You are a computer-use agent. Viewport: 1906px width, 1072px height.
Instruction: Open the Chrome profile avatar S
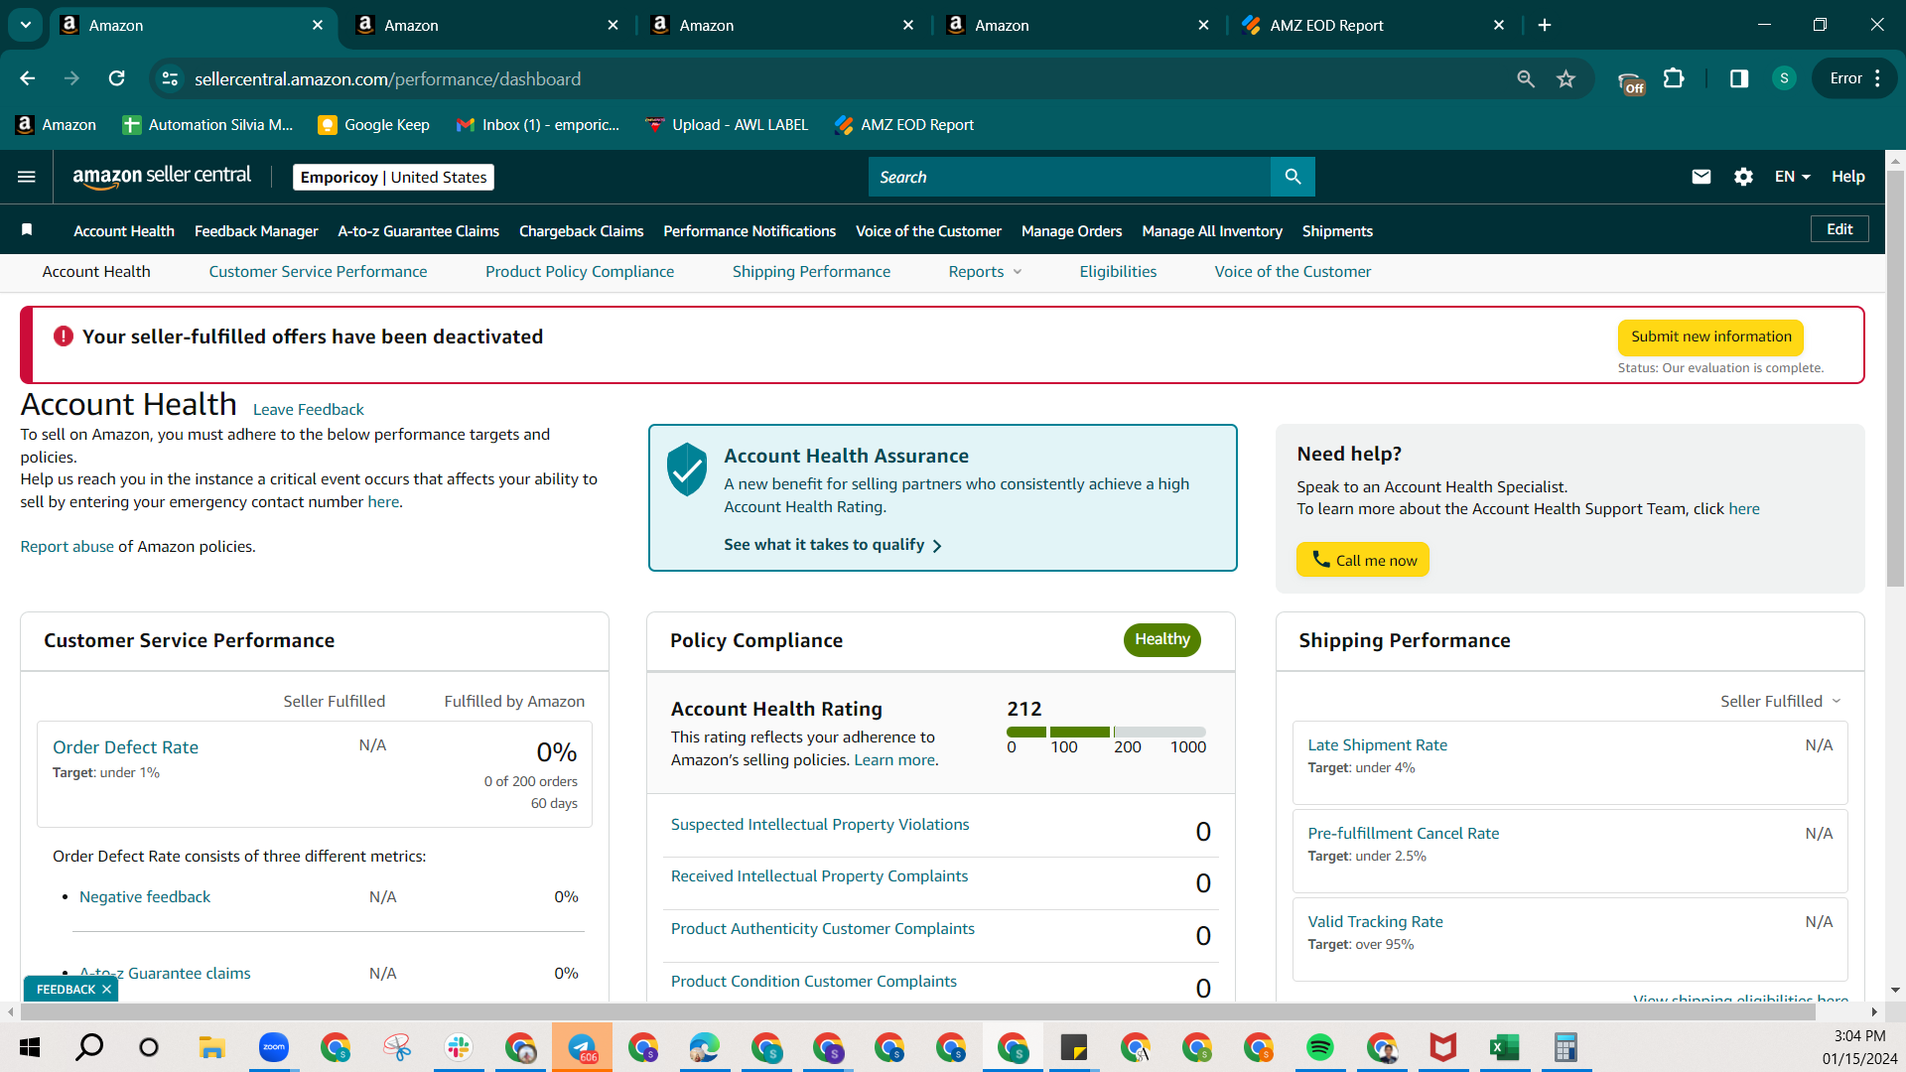pyautogui.click(x=1784, y=78)
